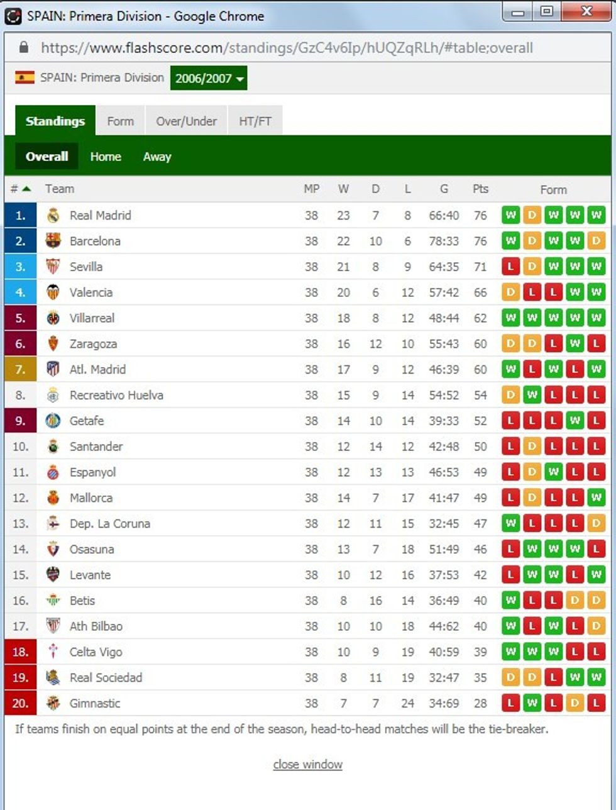The image size is (616, 810).
Task: Click Real Madrid's first green W form badge
Action: click(510, 216)
